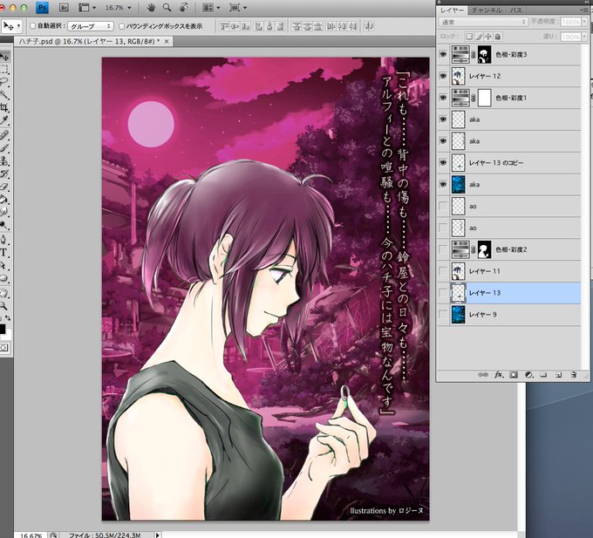Open the tool preset picker arrow
Viewport: 593px width, 538px height.
[x=18, y=25]
